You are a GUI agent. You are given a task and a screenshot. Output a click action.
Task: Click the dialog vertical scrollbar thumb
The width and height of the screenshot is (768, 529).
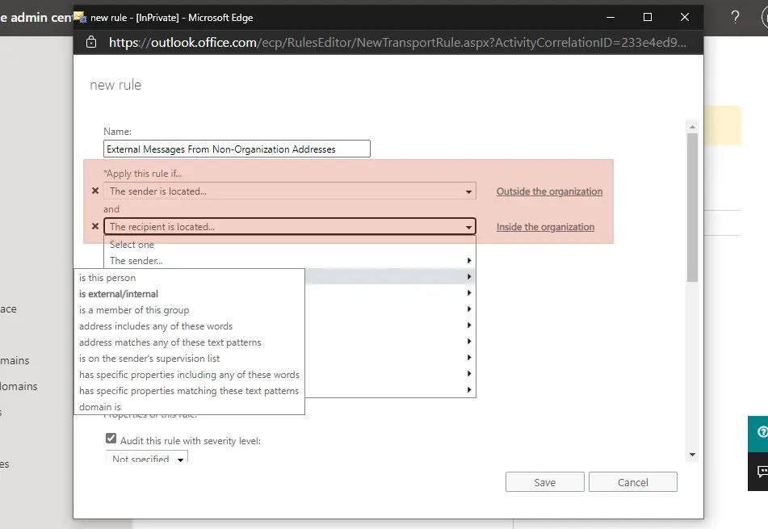pos(692,208)
